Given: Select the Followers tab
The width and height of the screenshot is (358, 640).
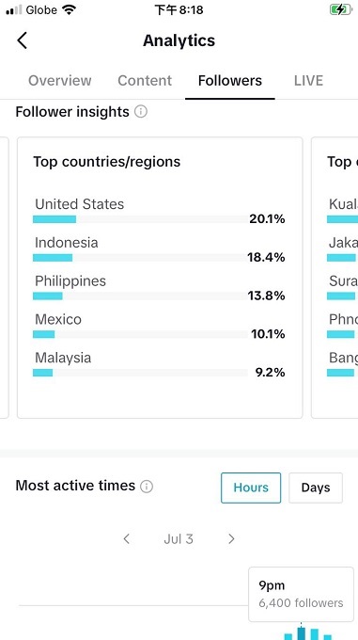Looking at the screenshot, I should (x=230, y=80).
